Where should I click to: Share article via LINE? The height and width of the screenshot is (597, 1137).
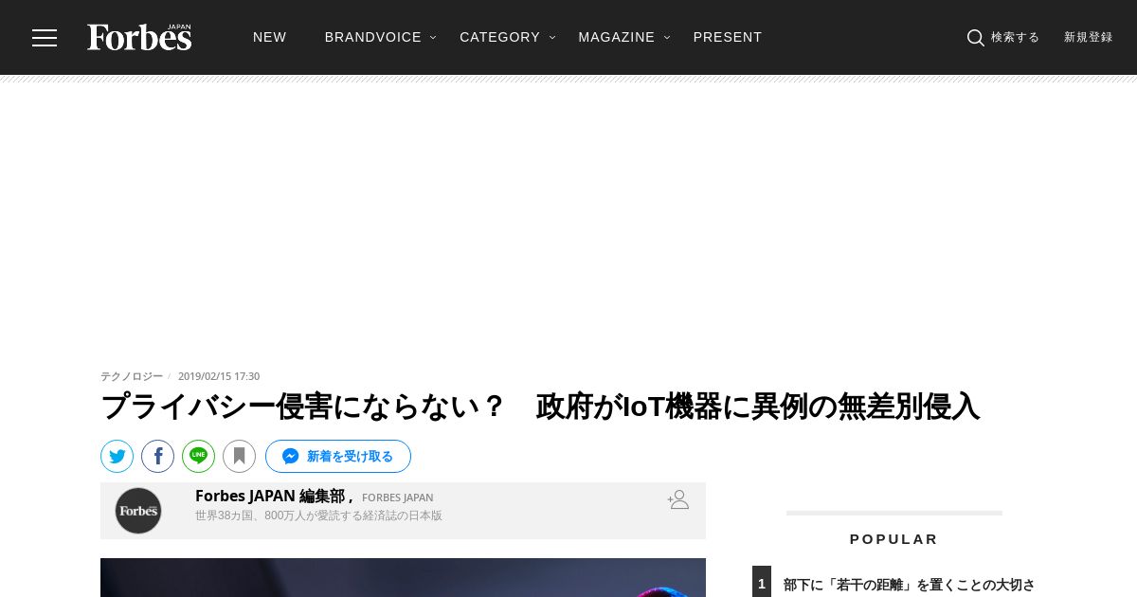coord(198,456)
